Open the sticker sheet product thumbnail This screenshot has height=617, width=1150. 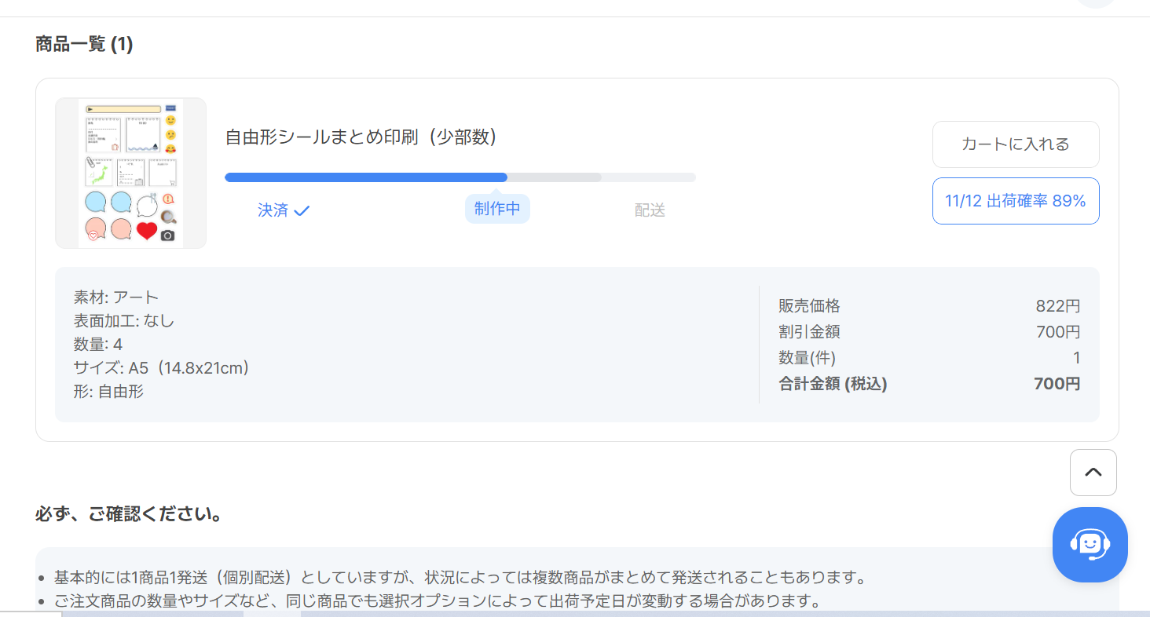click(131, 173)
